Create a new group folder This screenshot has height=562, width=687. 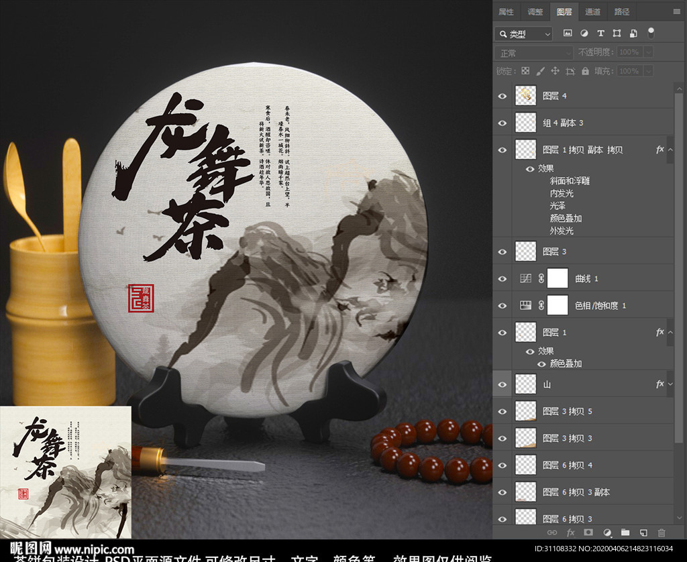point(626,532)
